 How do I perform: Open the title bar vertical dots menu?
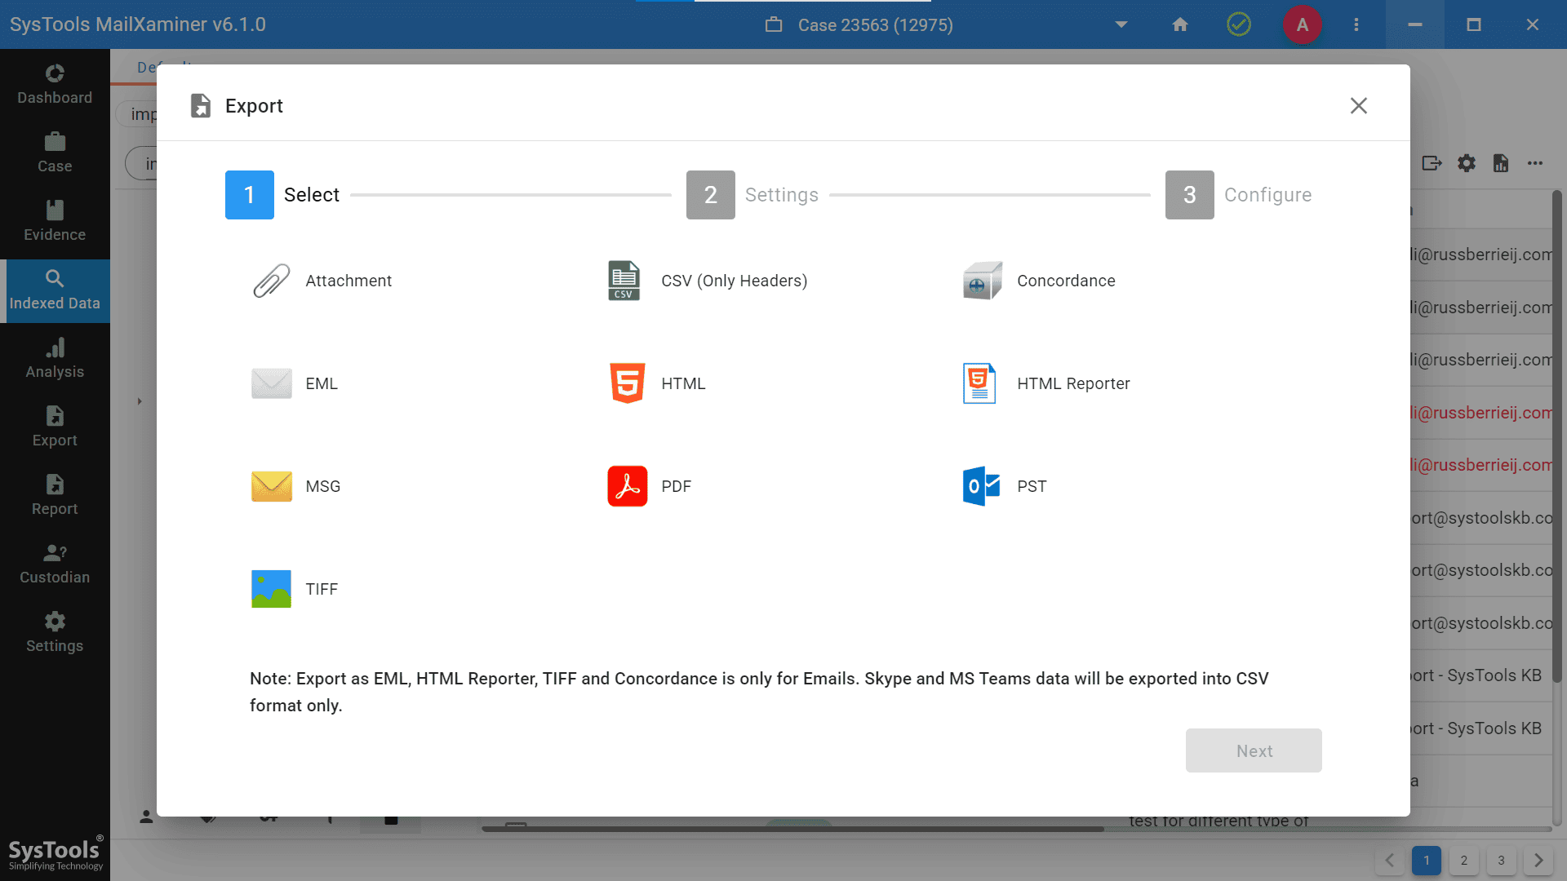(1356, 24)
